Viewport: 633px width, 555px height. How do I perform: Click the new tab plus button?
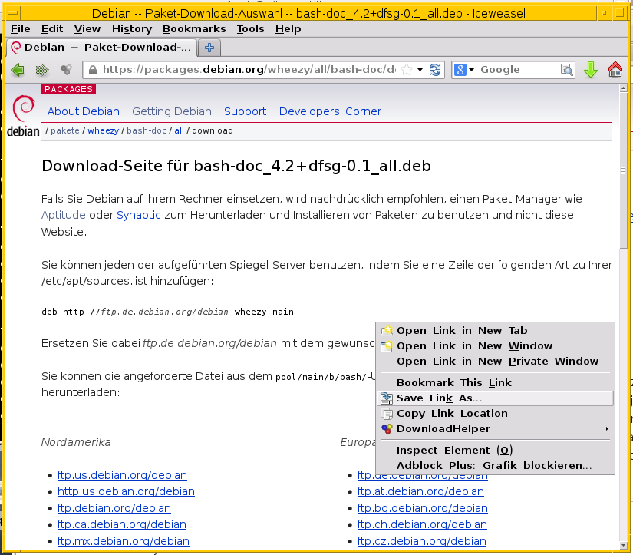pyautogui.click(x=209, y=46)
